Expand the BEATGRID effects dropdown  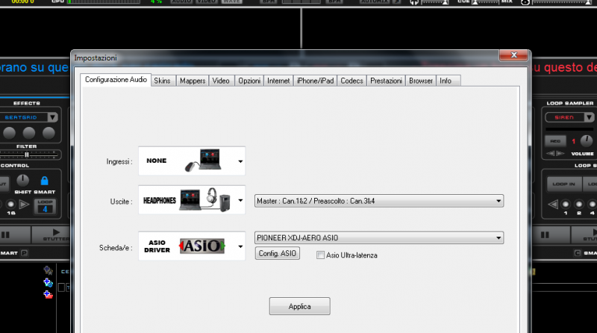[52, 117]
